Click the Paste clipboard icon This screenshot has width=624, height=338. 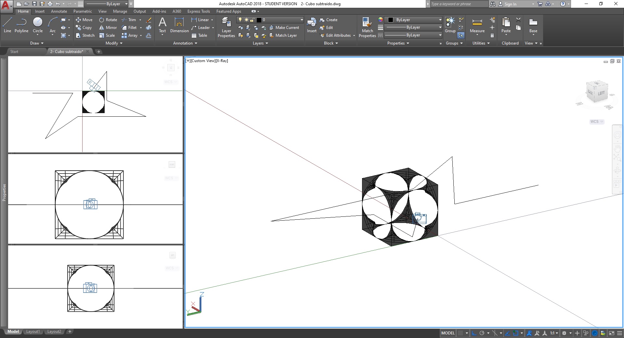[x=506, y=22]
